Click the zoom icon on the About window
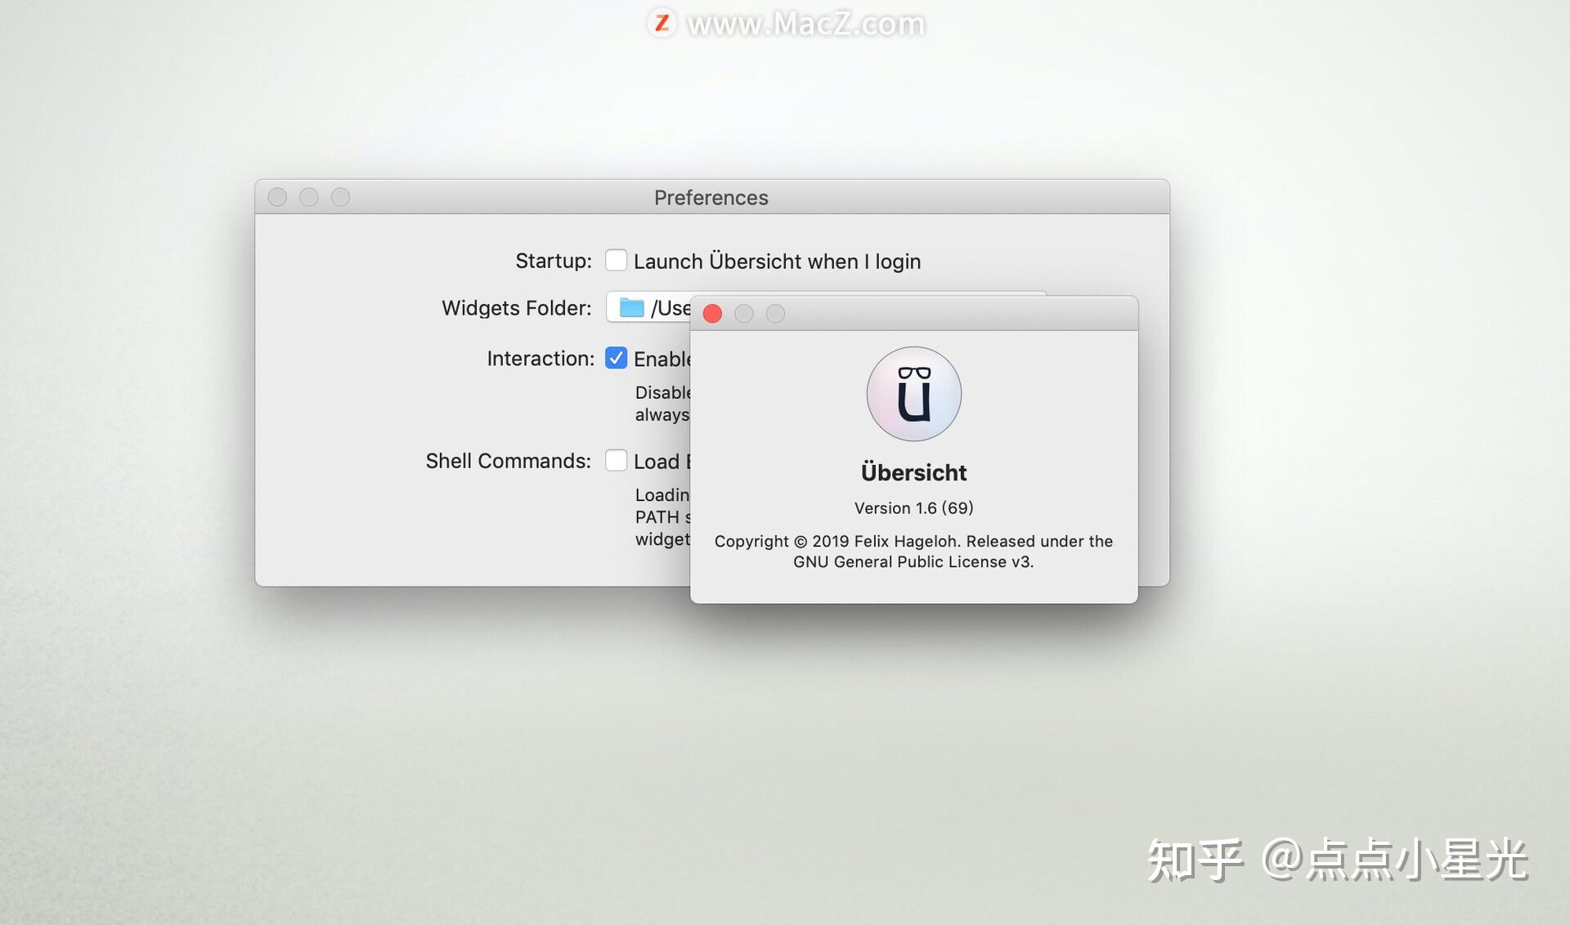Screen dimensions: 1570x925 click(x=774, y=313)
